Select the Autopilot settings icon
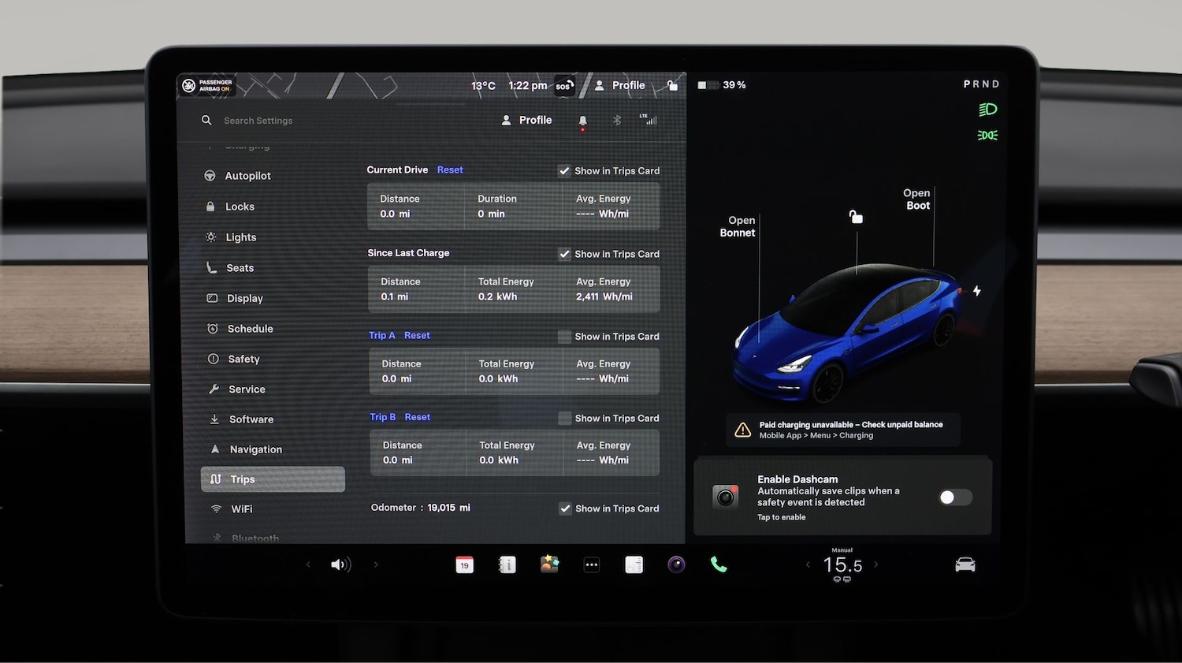 [x=210, y=175]
